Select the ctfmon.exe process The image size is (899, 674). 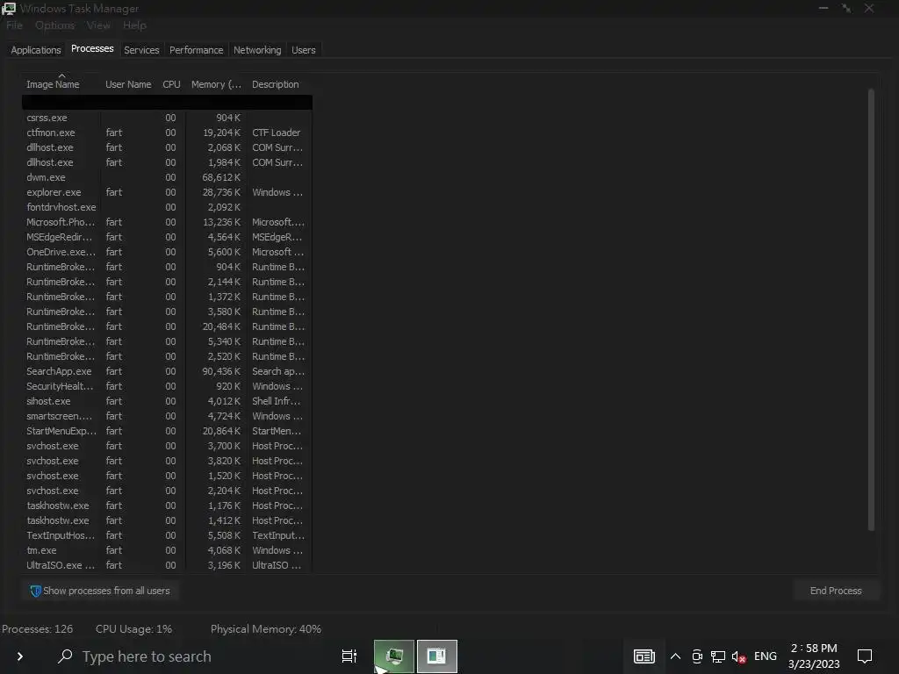click(x=167, y=133)
